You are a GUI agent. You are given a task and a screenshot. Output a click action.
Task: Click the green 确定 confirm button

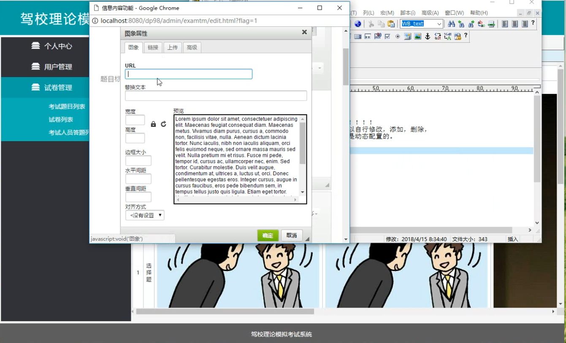pos(268,236)
